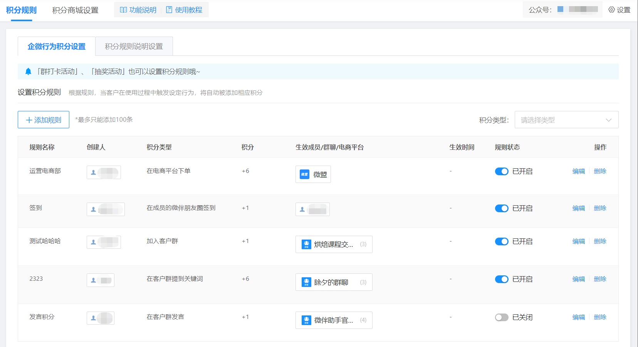Edit the 2323 rule
The height and width of the screenshot is (347, 638).
[x=579, y=279]
